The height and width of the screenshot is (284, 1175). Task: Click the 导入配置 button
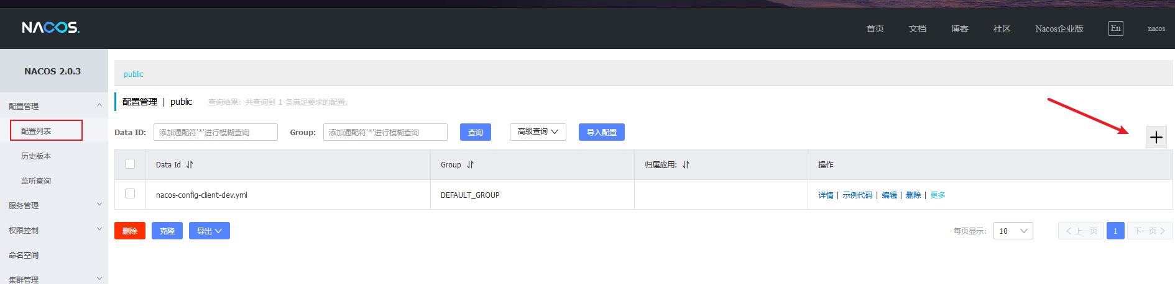pos(601,132)
